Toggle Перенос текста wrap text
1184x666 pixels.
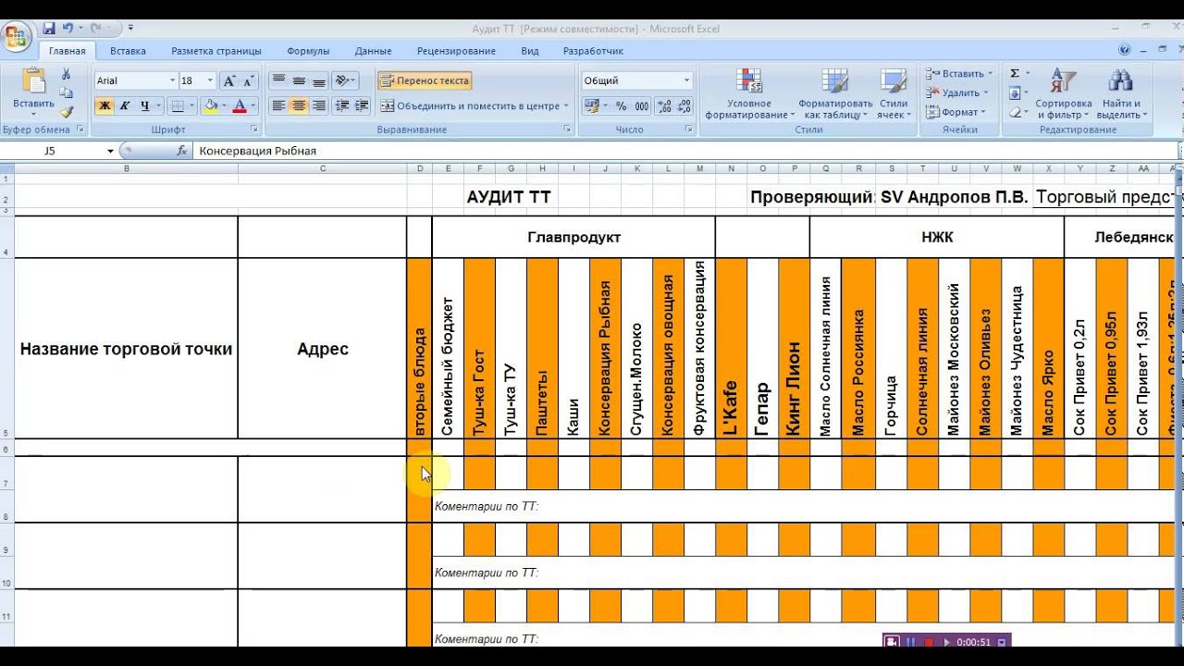(425, 80)
